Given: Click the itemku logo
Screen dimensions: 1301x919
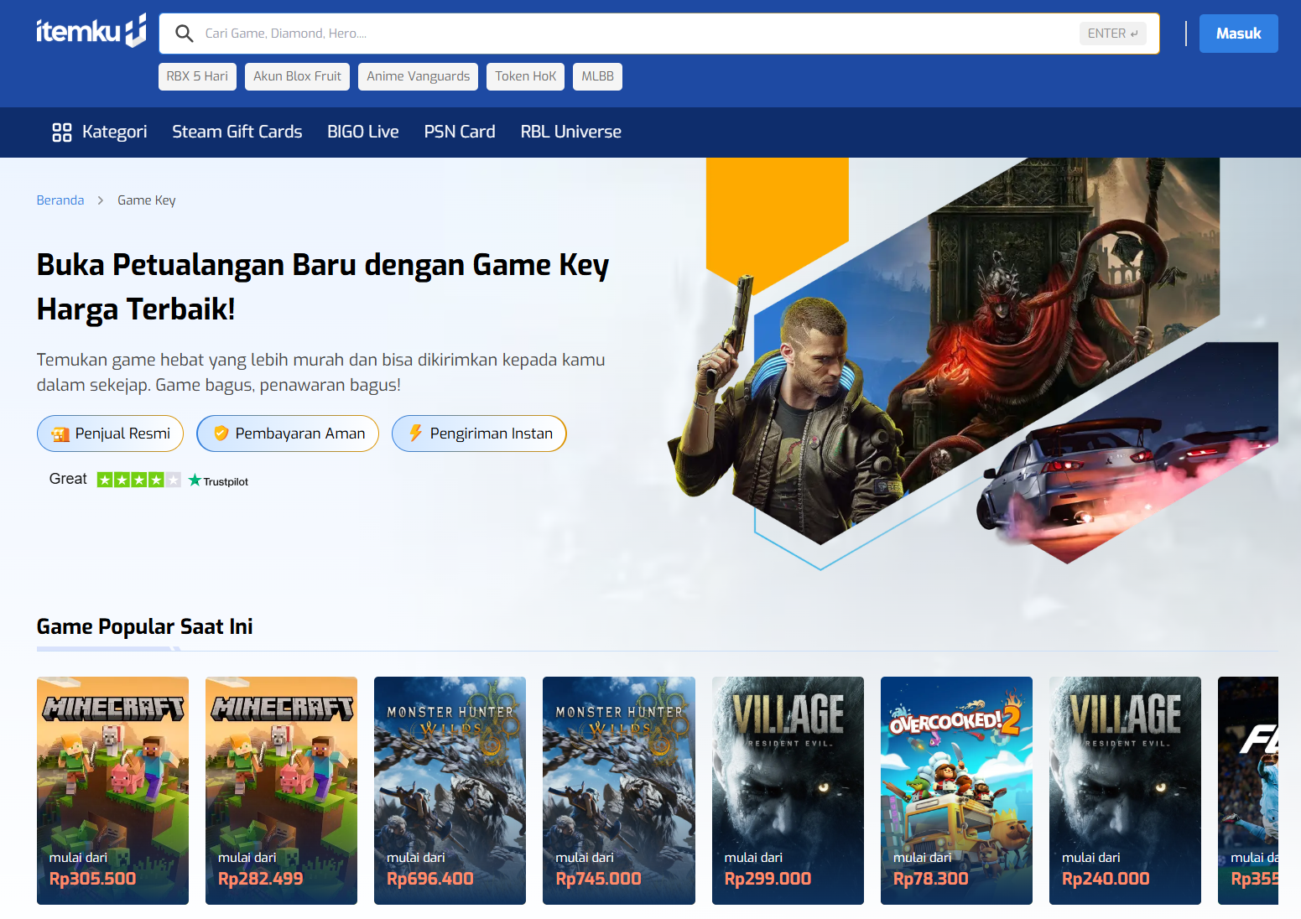Looking at the screenshot, I should 91,32.
